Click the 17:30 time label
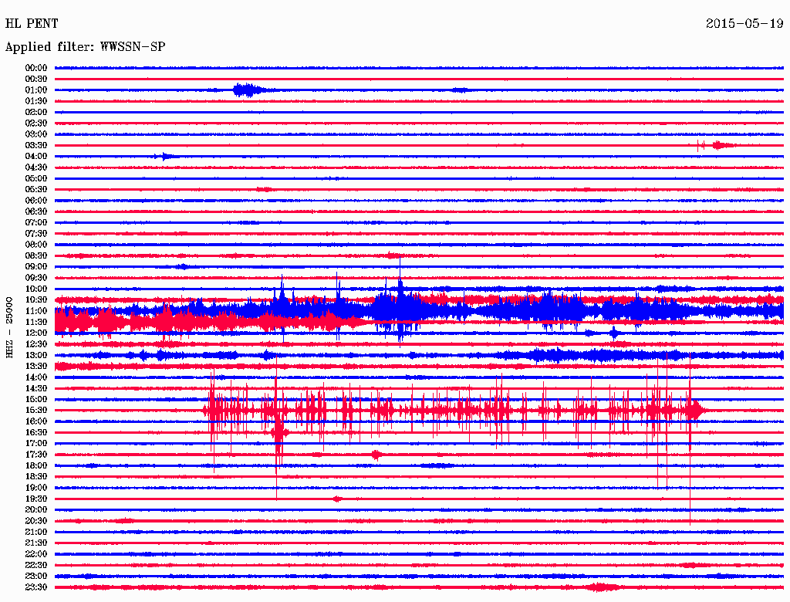This screenshot has width=790, height=602. (x=36, y=455)
